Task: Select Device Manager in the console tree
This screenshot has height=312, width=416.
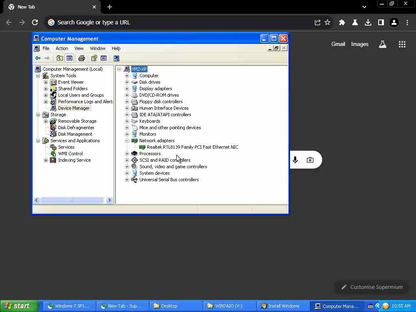Action: pyautogui.click(x=74, y=108)
